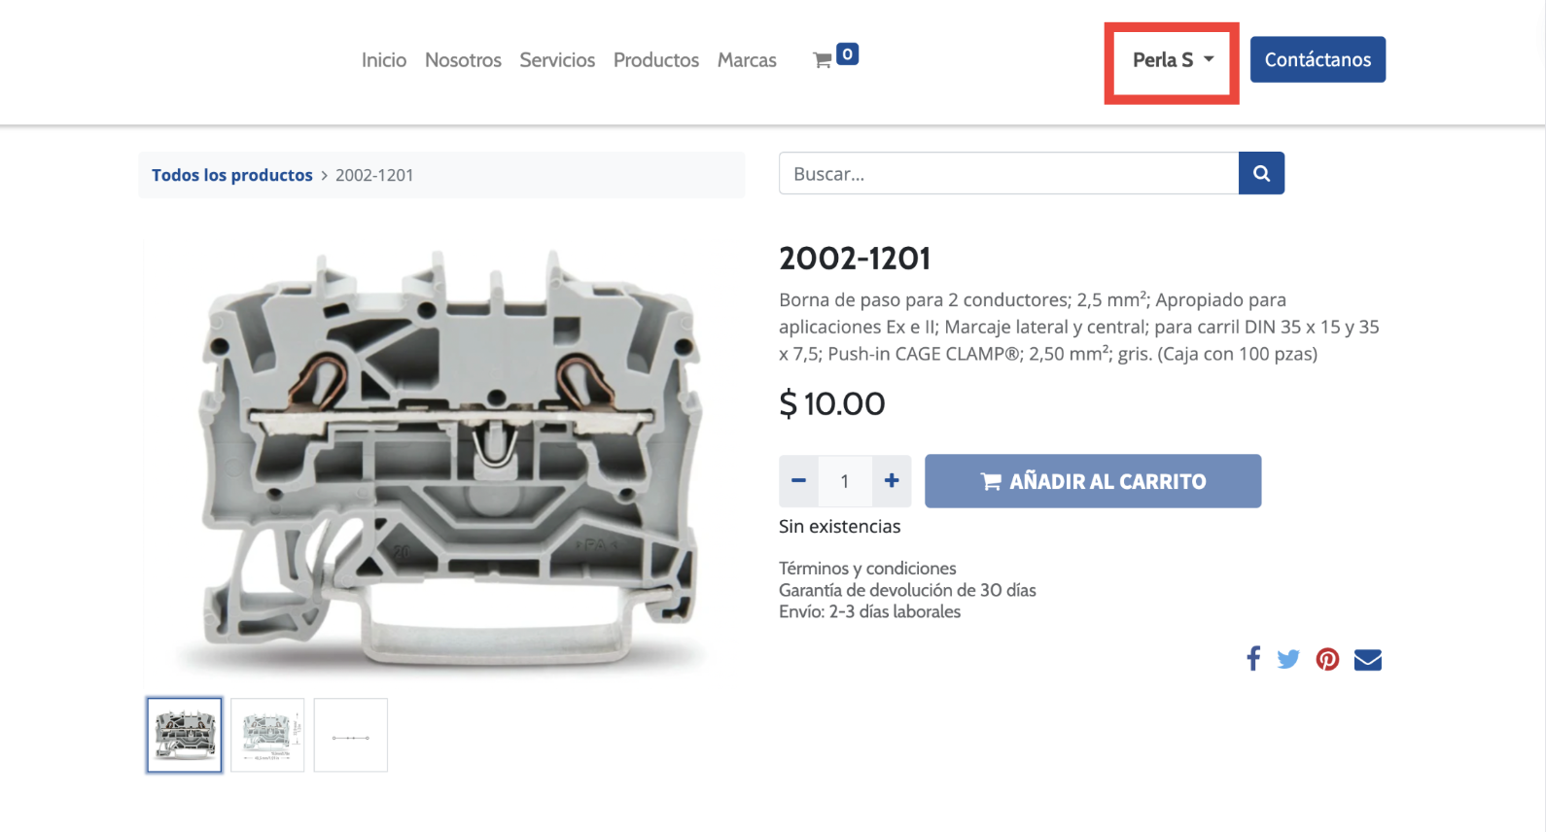Click the Contáctanos button
The width and height of the screenshot is (1546, 832).
1318,59
